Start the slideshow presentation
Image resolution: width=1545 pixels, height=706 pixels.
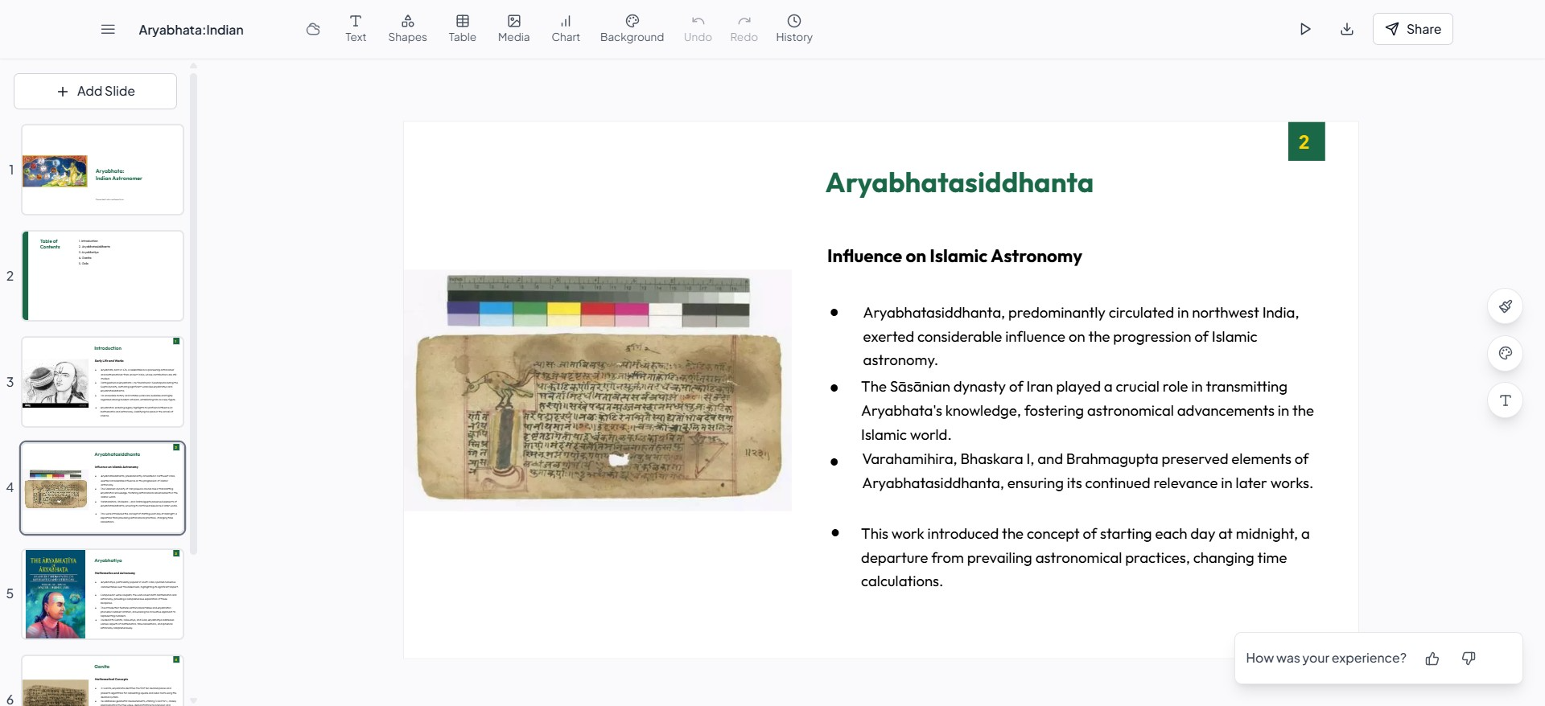[x=1305, y=29]
